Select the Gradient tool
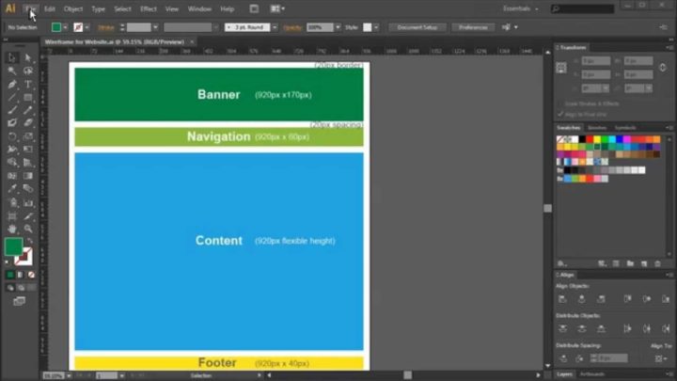 (28, 176)
